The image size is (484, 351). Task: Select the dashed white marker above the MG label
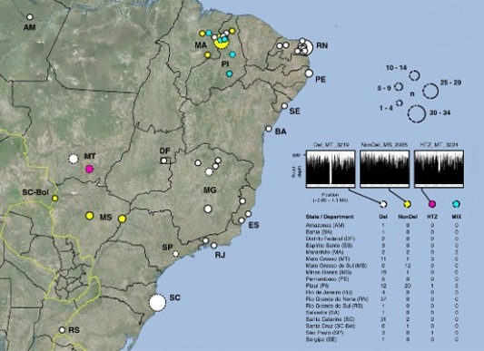tap(209, 171)
